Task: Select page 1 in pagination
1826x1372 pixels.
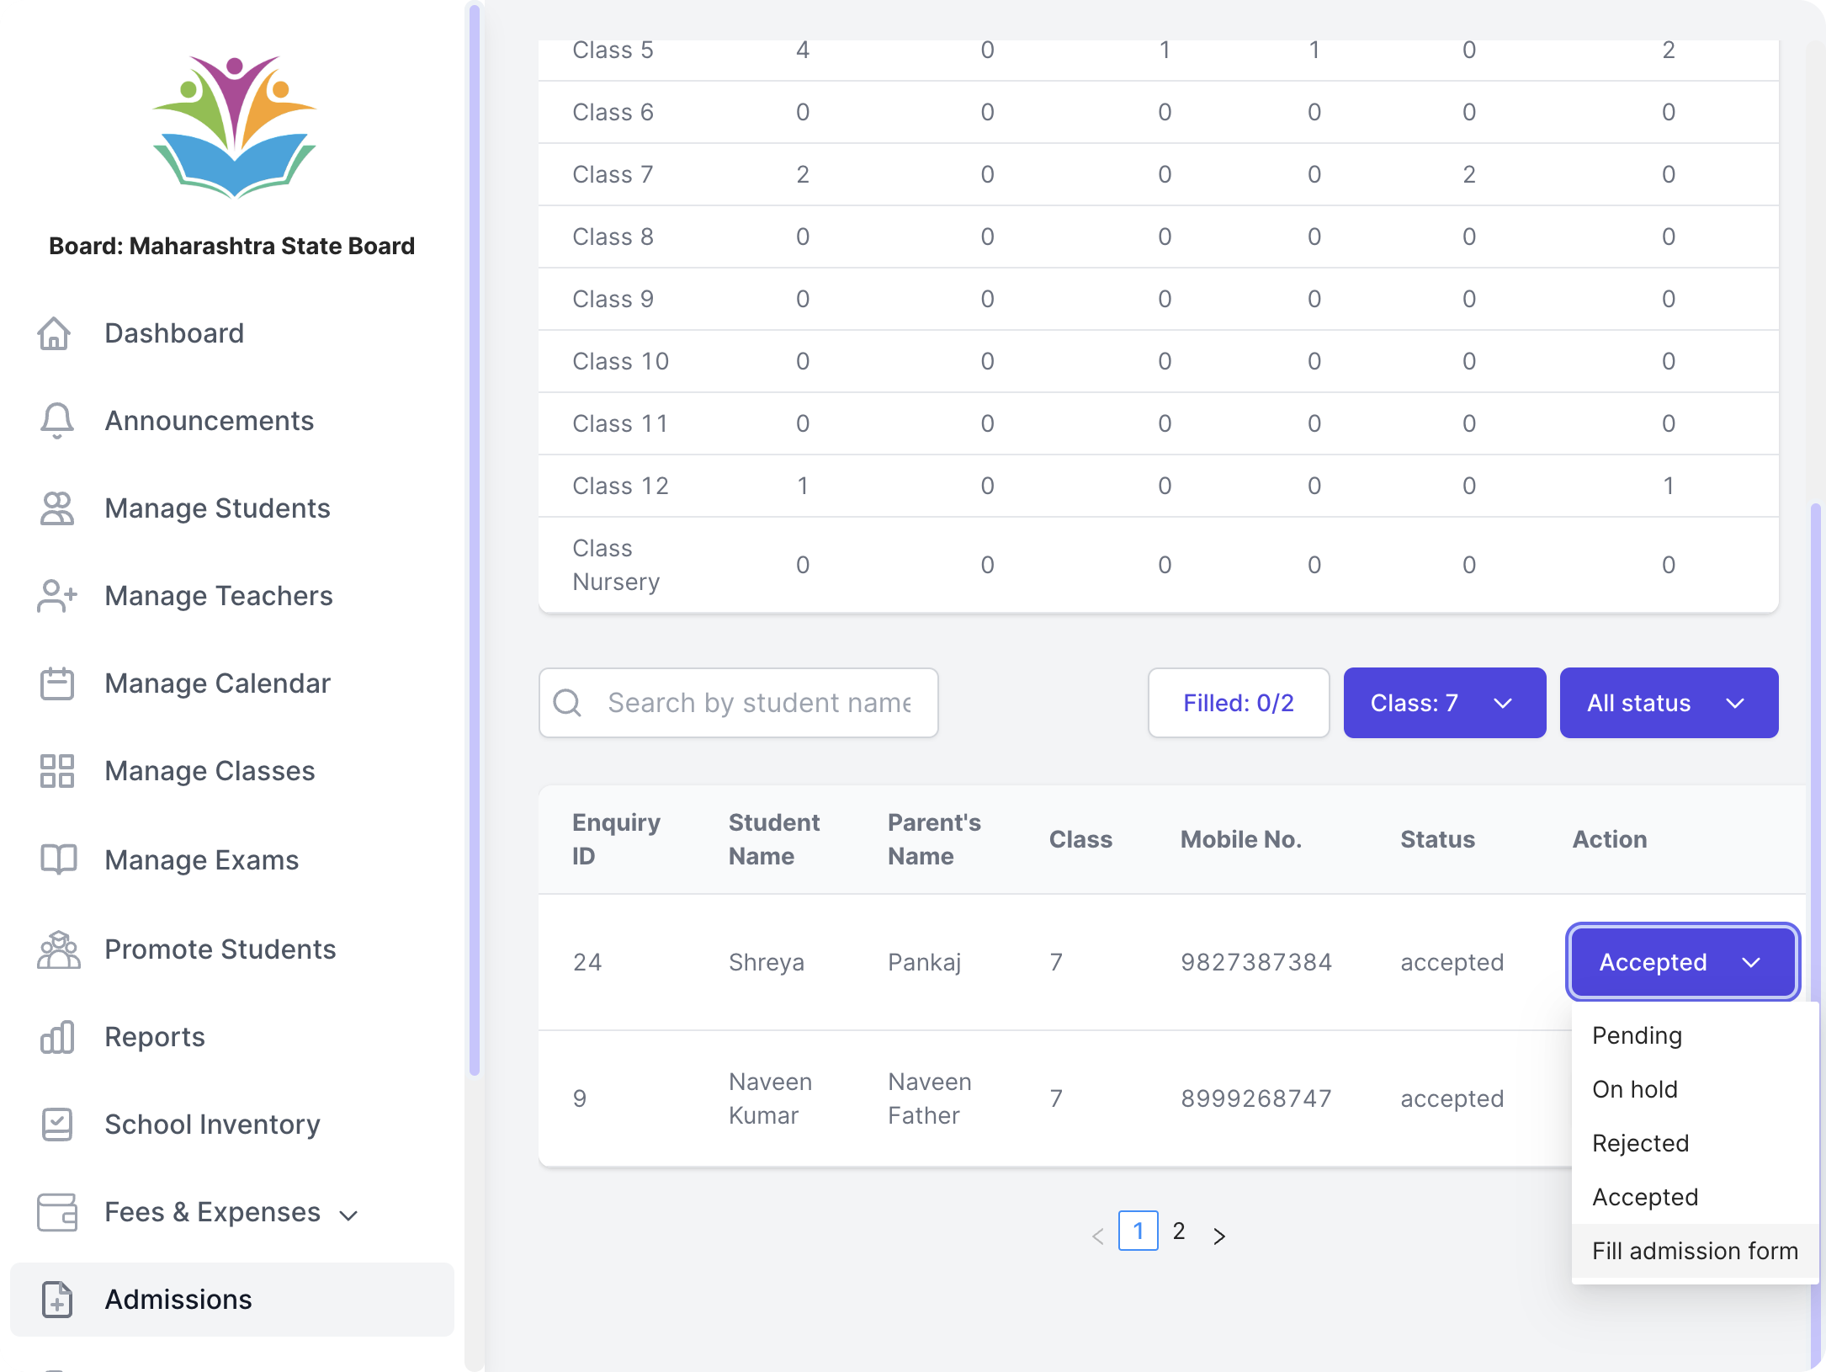Action: (x=1138, y=1231)
